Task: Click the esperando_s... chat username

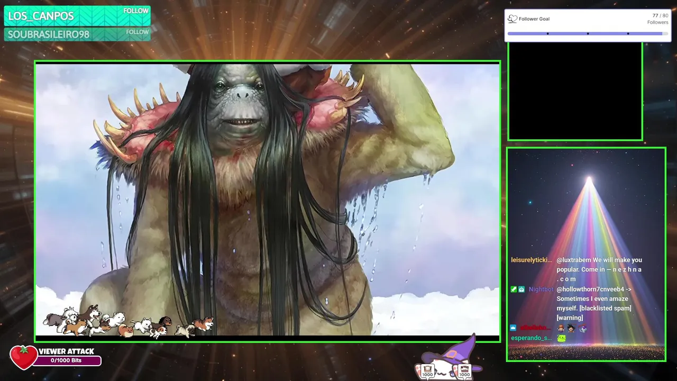Action: [532, 338]
